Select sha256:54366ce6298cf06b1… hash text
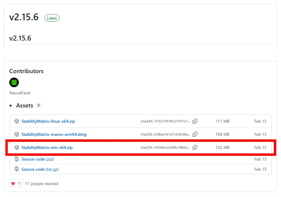 [165, 147]
